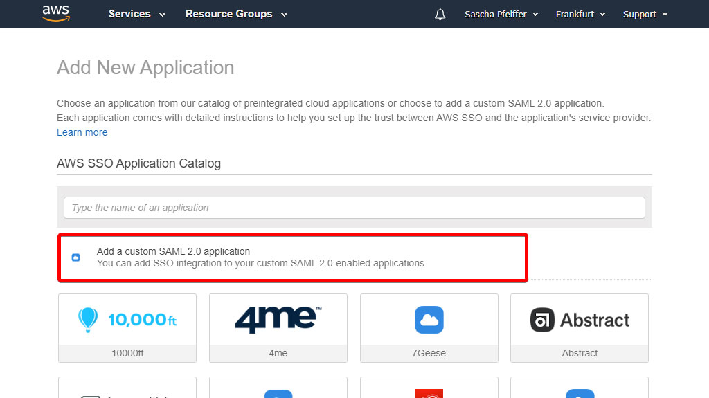Click the SSO integration description text
The image size is (709, 398).
(x=260, y=263)
